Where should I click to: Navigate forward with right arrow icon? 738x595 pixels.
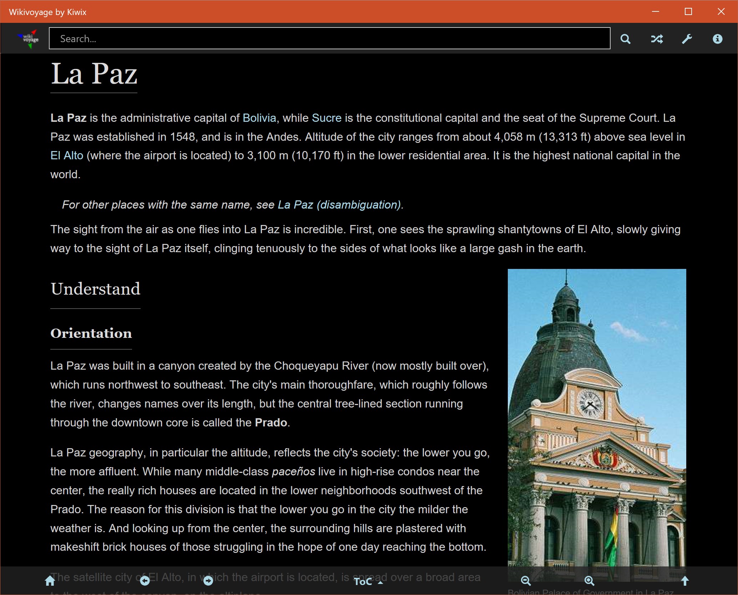tap(208, 581)
